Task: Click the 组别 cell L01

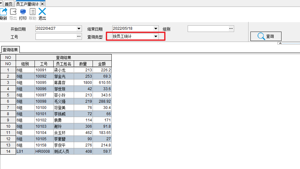Action: [x=25, y=151]
